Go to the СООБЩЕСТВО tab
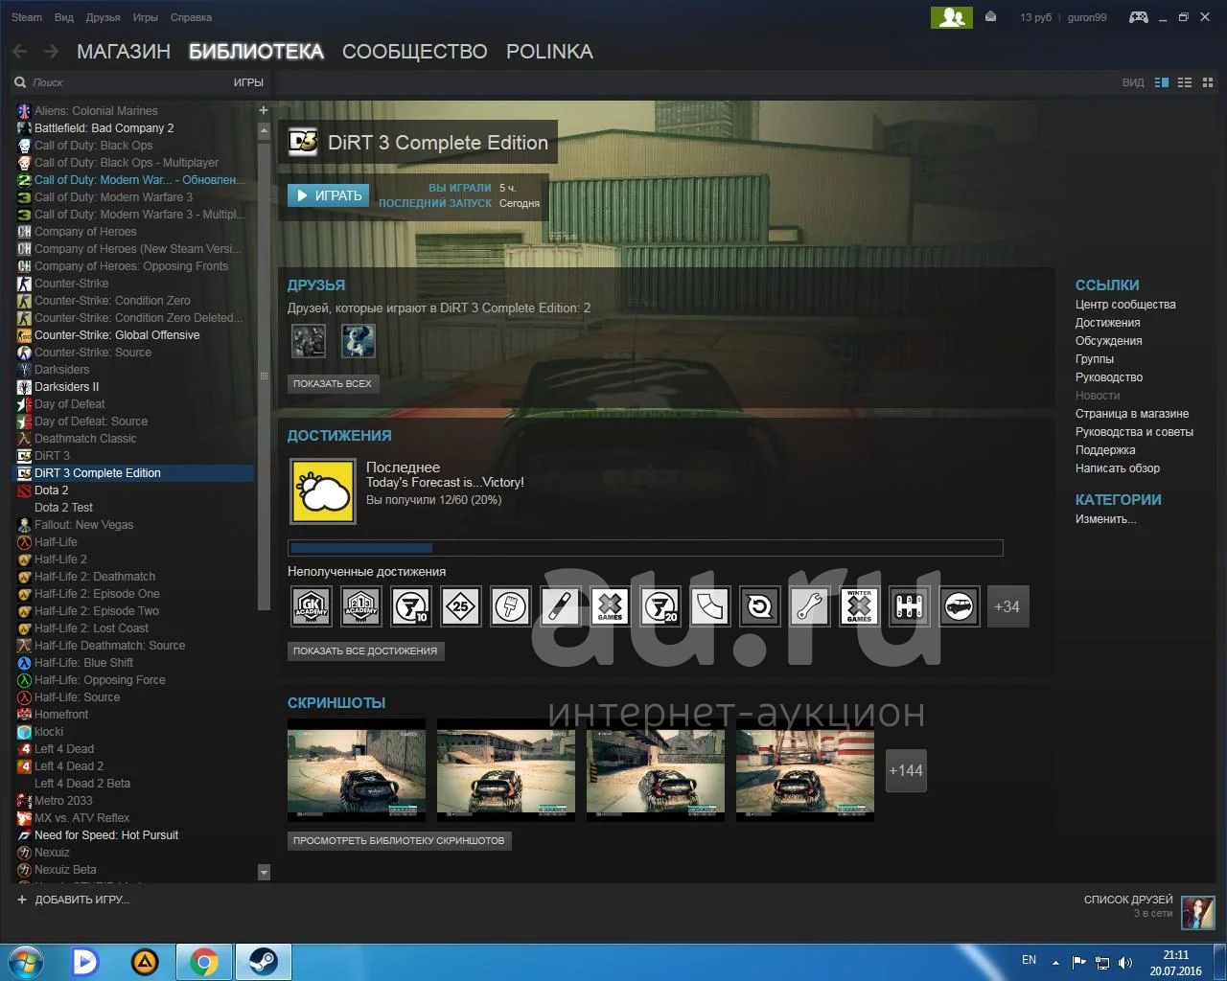Viewport: 1227px width, 981px height. tap(415, 52)
